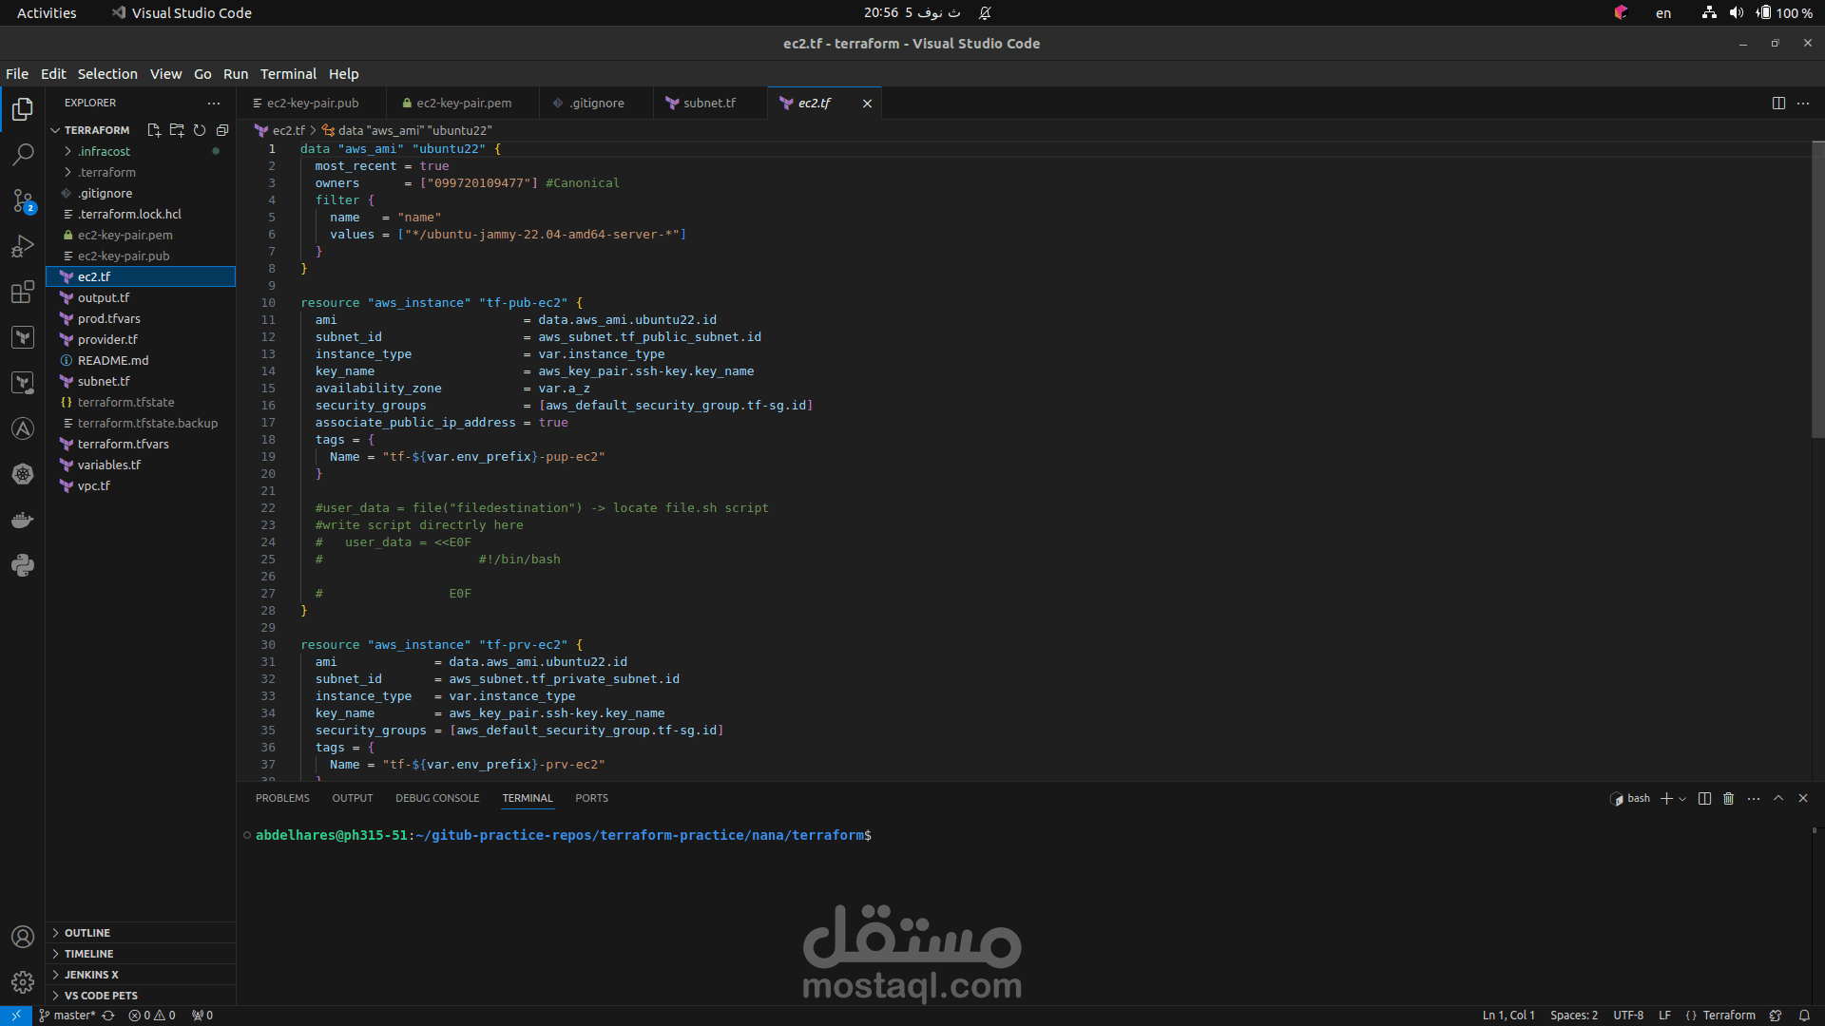Click New File icon in Explorer header

154,130
